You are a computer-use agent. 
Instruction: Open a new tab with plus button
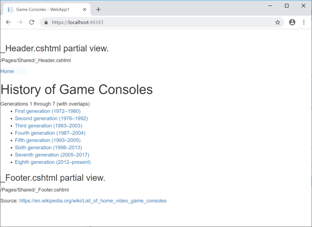98,10
